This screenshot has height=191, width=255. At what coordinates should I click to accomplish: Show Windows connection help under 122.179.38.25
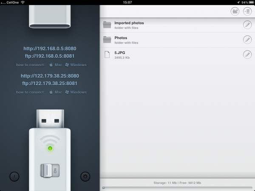[76, 92]
